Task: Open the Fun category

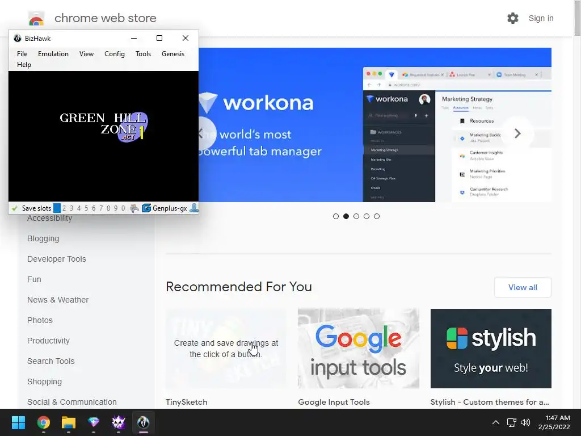Action: coord(34,279)
